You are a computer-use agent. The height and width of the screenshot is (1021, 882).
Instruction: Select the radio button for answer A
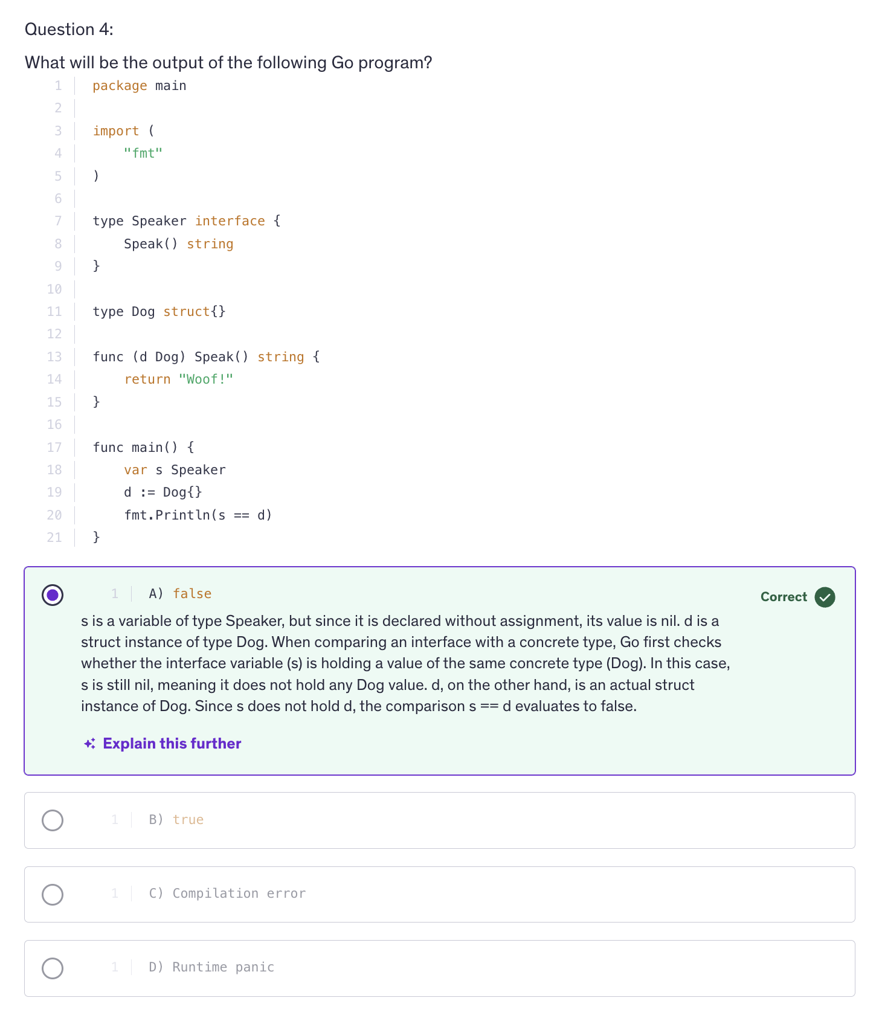click(x=53, y=595)
